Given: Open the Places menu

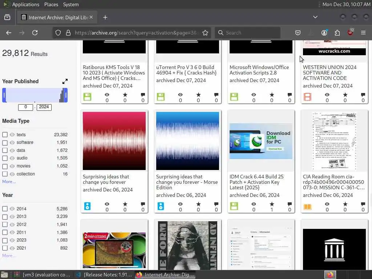Looking at the screenshot, I should click(51, 4).
